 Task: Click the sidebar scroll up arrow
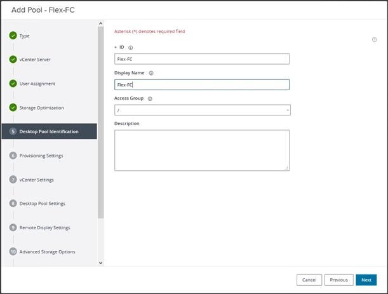click(101, 23)
